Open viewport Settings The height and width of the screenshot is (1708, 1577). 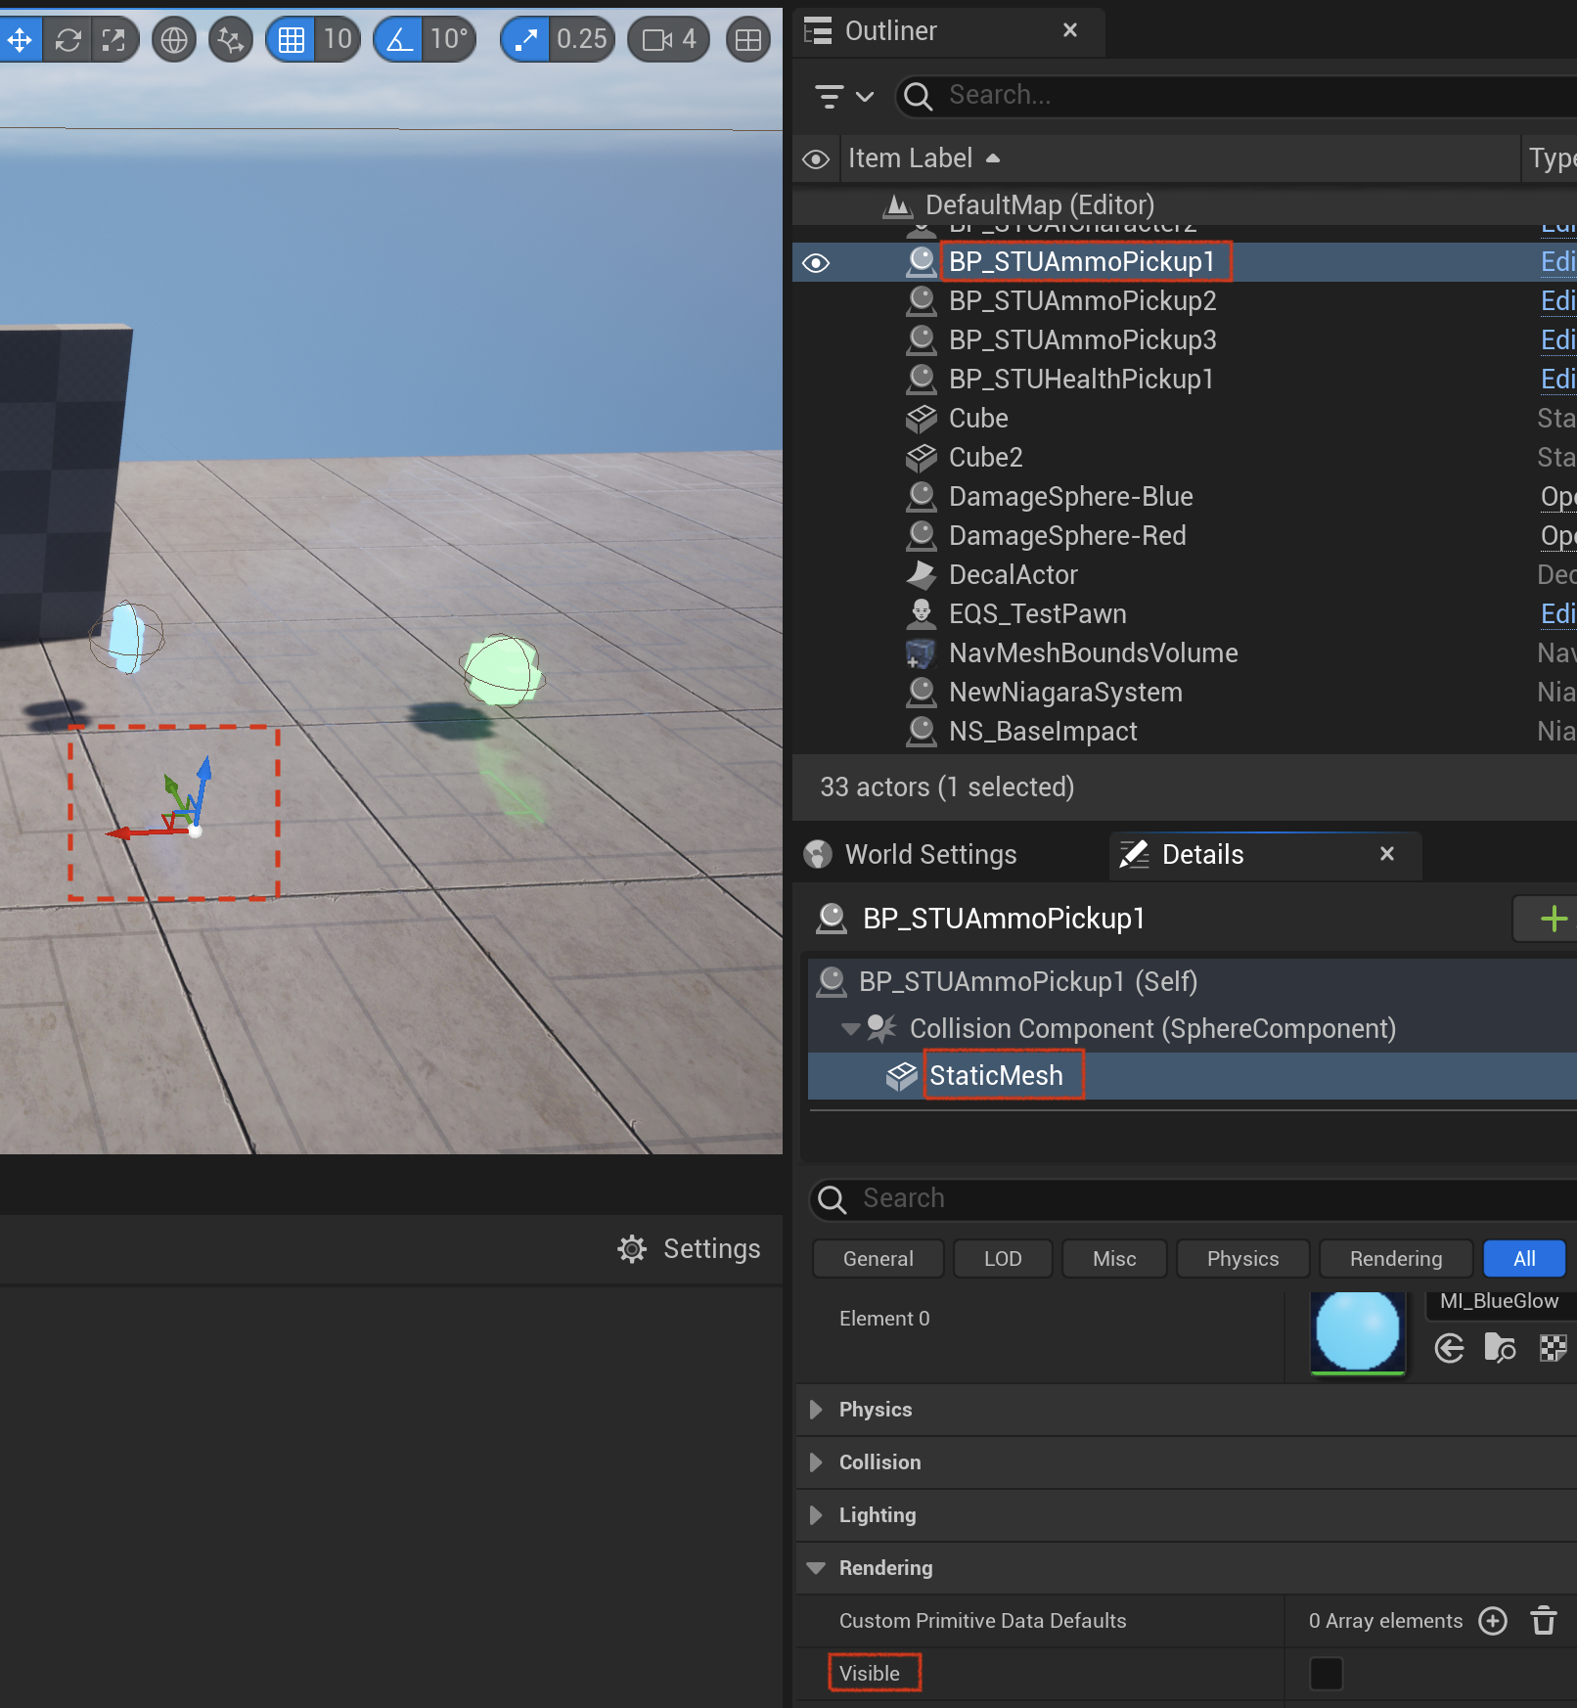689,1249
